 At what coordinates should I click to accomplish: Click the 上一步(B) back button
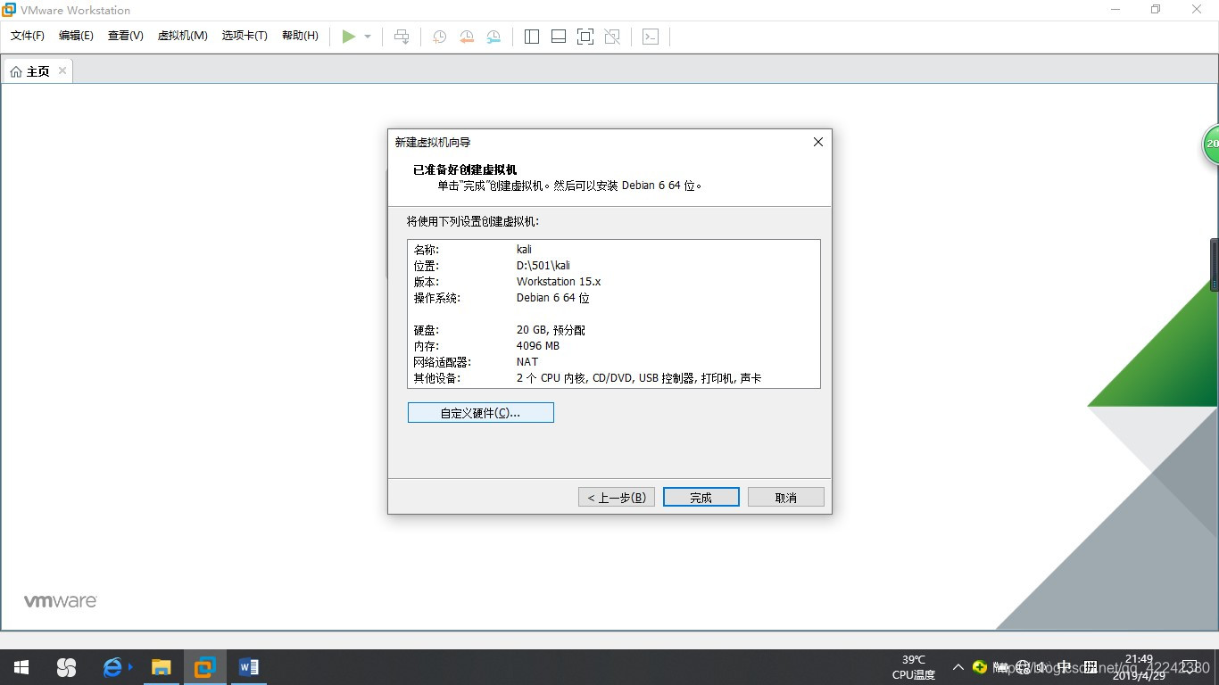pyautogui.click(x=617, y=497)
